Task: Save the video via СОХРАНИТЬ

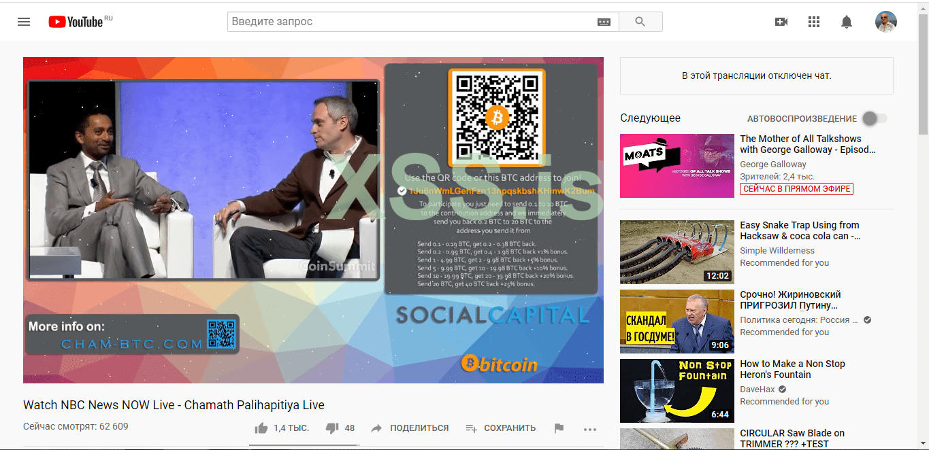Action: click(500, 428)
